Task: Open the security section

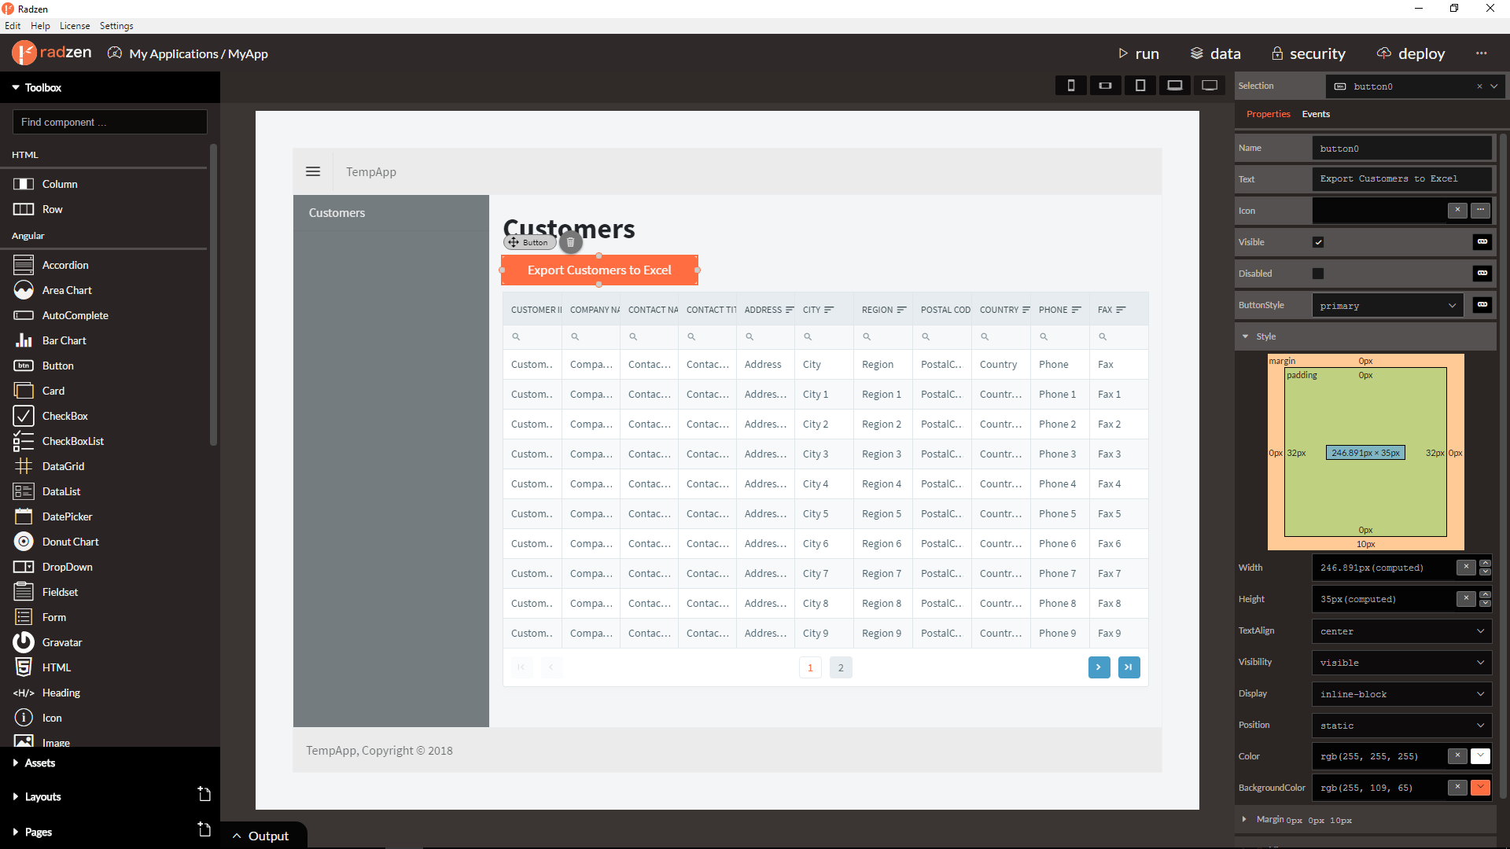Action: 1308,53
